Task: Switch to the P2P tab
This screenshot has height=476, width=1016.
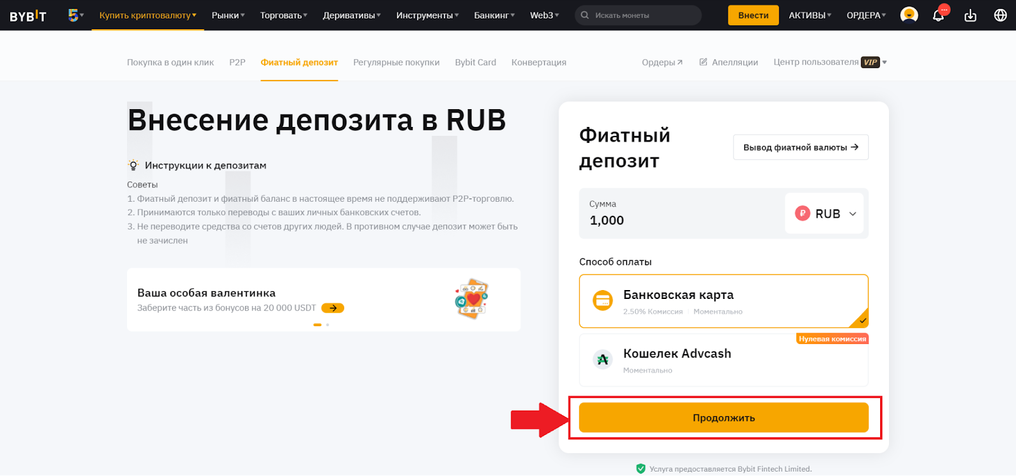Action: tap(237, 62)
